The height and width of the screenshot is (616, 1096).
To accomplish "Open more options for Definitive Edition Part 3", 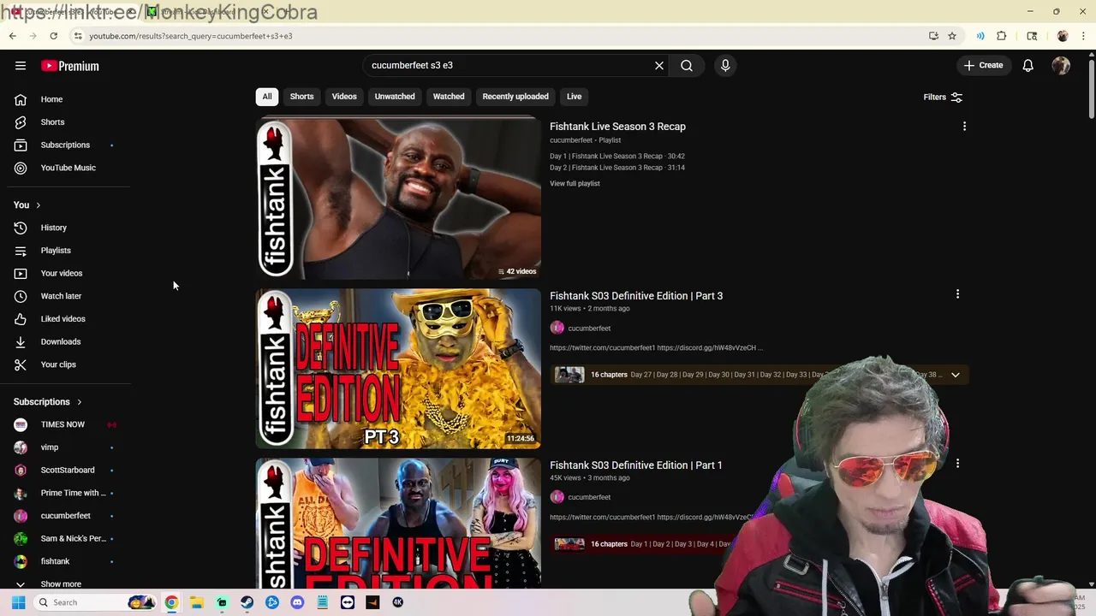I will 957,294.
